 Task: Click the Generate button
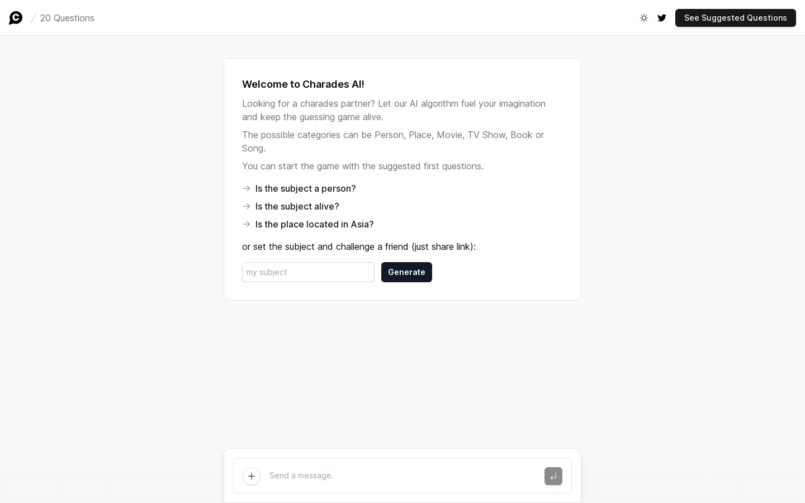tap(406, 272)
